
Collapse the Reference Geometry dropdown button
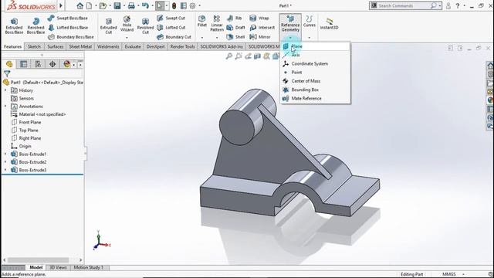point(290,38)
